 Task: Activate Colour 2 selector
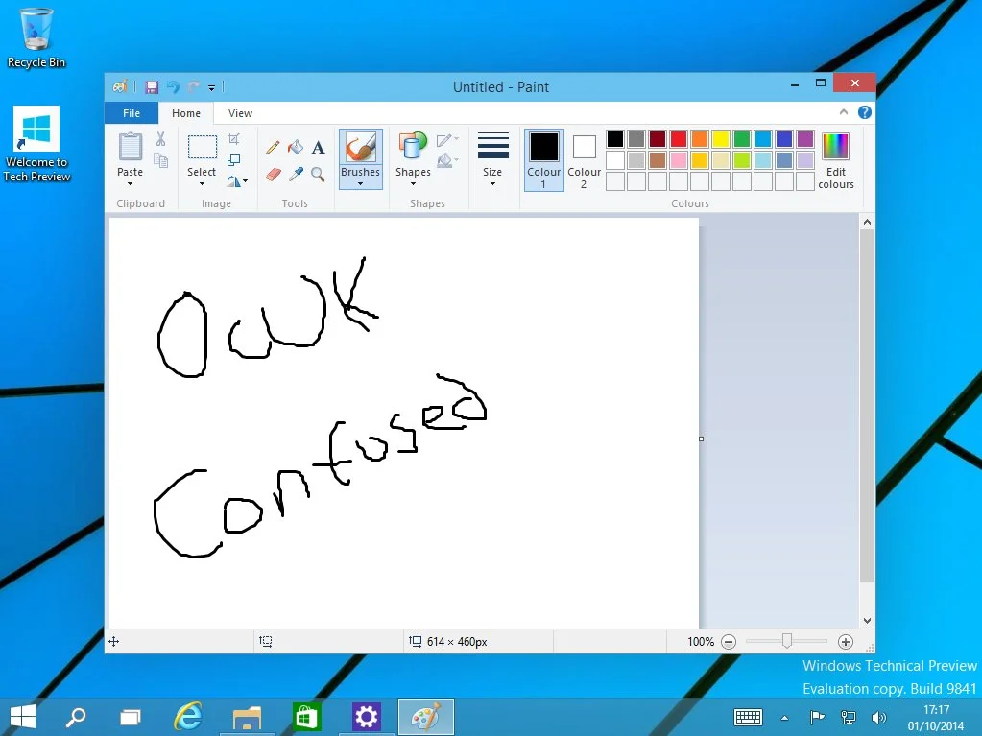pos(584,160)
